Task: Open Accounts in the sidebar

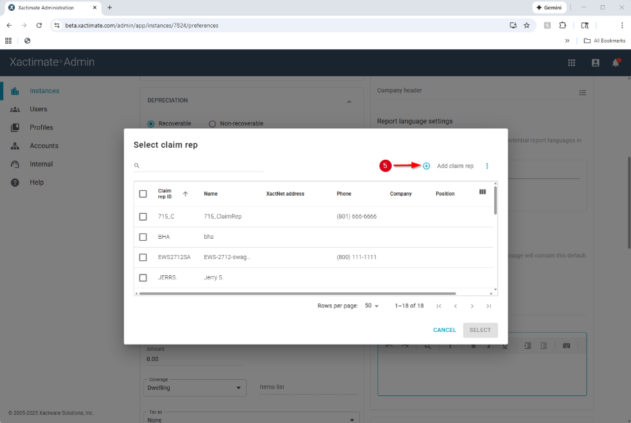Action: [x=44, y=146]
